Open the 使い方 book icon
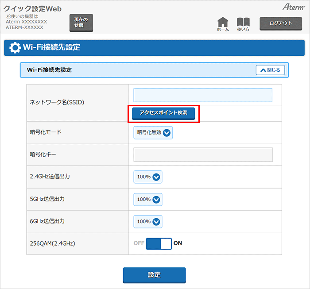 pos(243,24)
